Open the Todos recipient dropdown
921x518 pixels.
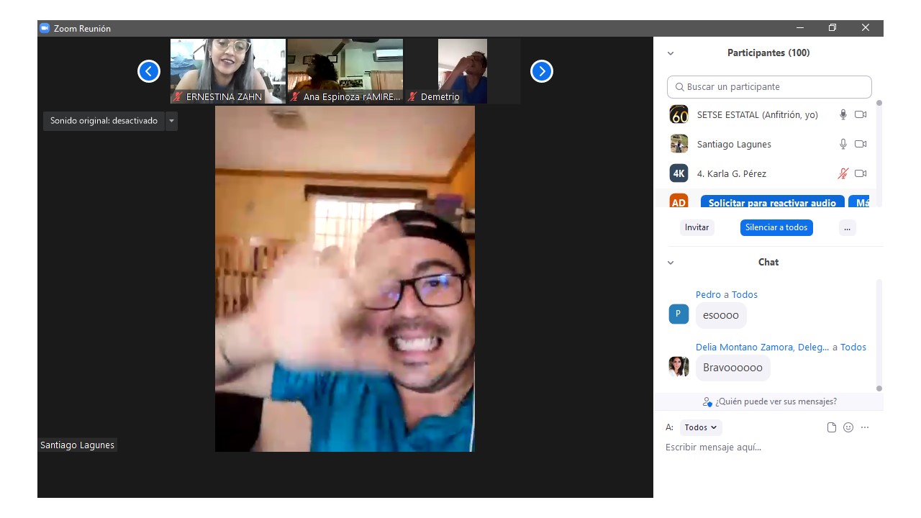[701, 427]
